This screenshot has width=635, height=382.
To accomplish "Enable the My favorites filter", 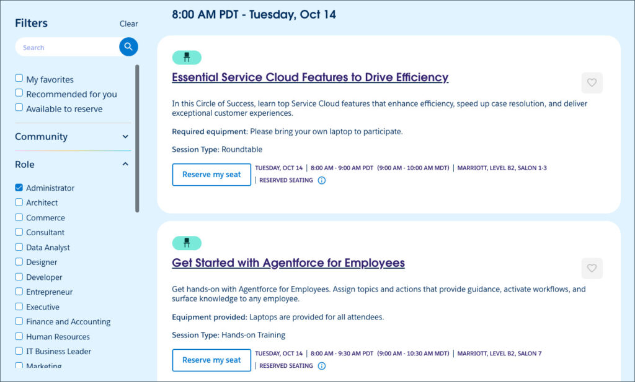I will (19, 79).
